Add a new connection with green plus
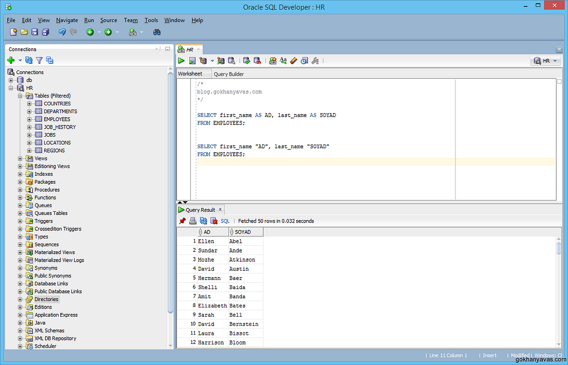 11,60
